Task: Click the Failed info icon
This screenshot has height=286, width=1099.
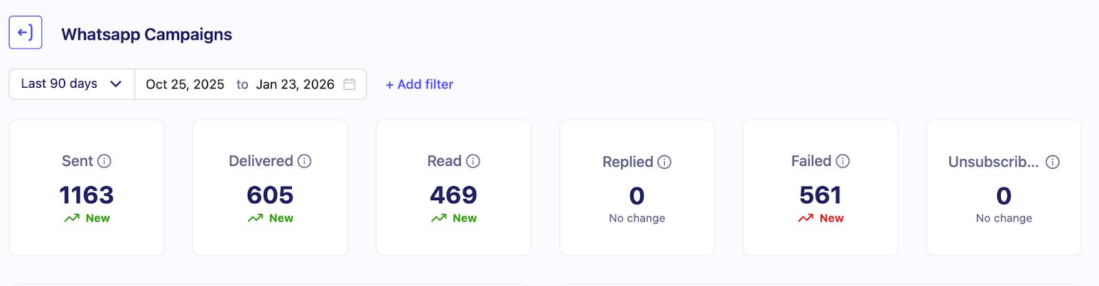Action: 843,161
